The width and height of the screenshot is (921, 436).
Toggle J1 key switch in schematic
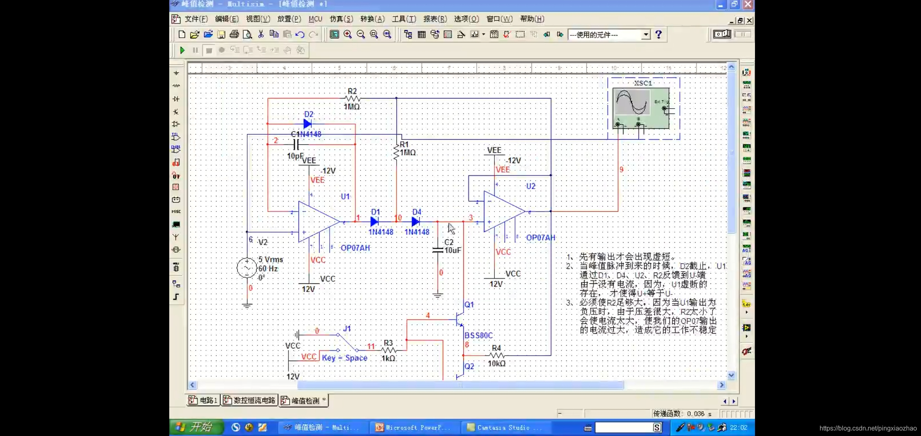[x=347, y=342]
